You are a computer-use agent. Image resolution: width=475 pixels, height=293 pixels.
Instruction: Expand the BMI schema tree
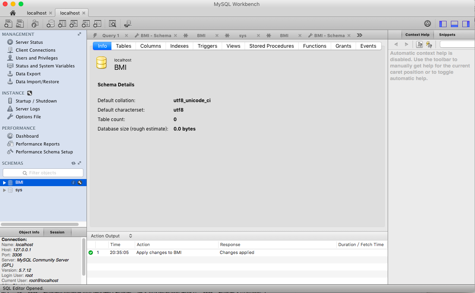click(5, 183)
